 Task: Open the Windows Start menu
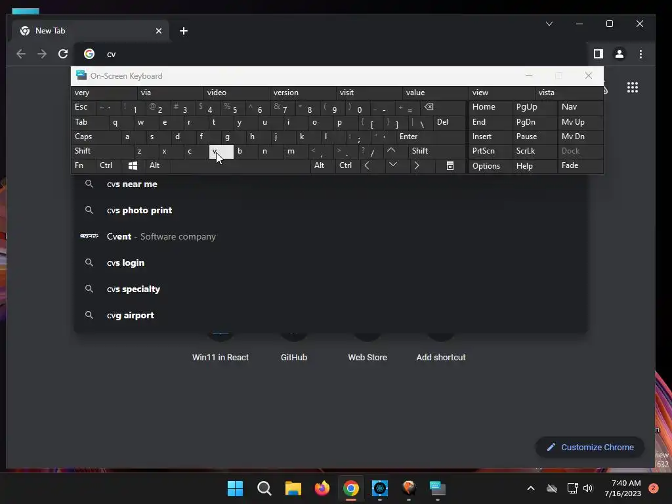[x=235, y=488]
